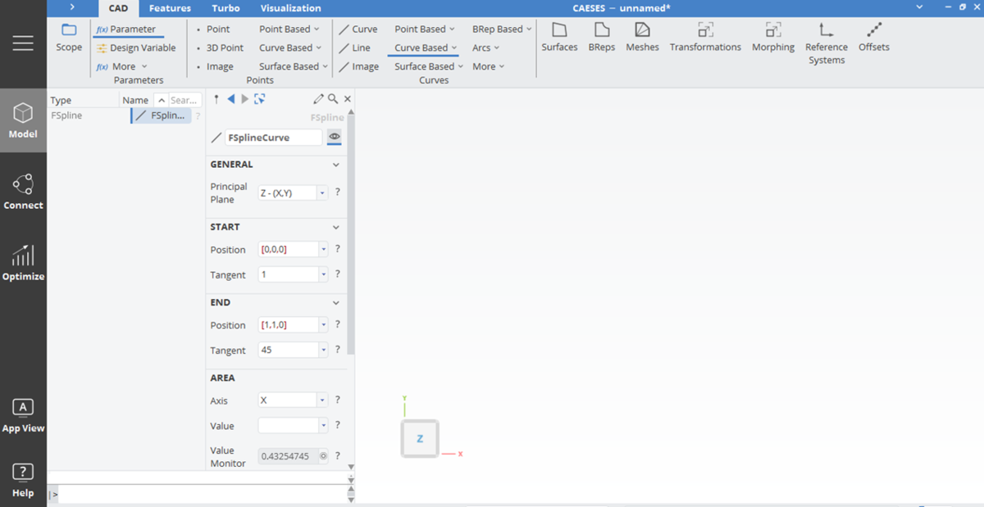Viewport: 984px width, 507px height.
Task: Open the hamburger main menu
Action: [x=23, y=43]
